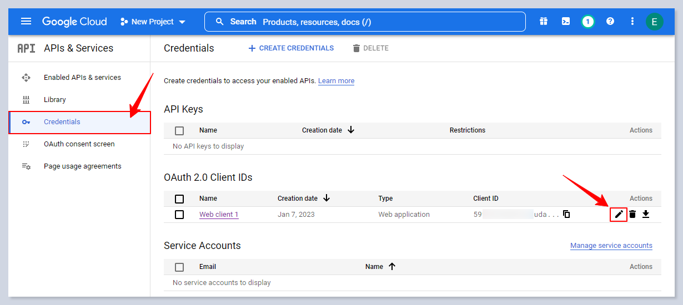Click the Page usage agreements icon
Viewport: 683px width, 305px height.
(26, 166)
